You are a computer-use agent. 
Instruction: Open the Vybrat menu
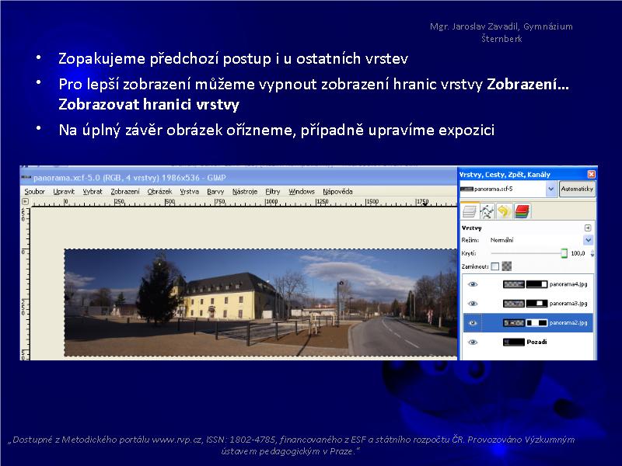93,191
